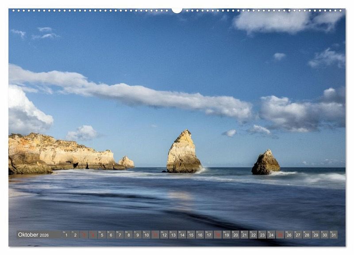Choose day 10 in the calendar strip
The width and height of the screenshot is (354, 255).
[146, 235]
